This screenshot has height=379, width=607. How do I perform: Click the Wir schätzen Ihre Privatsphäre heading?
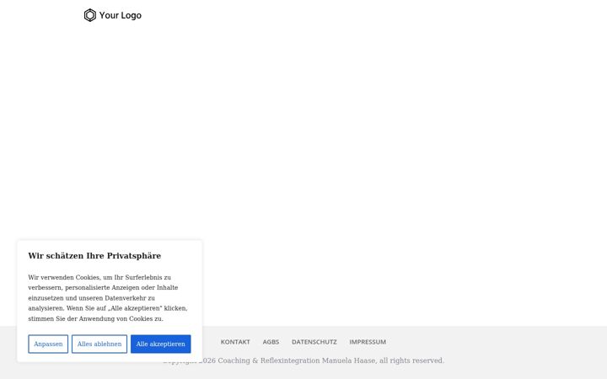point(94,256)
